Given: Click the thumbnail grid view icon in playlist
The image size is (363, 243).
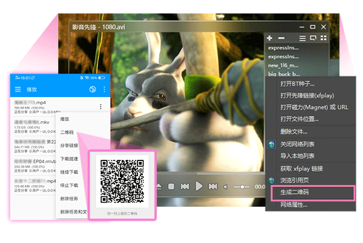Looking at the screenshot, I should pos(313,38).
